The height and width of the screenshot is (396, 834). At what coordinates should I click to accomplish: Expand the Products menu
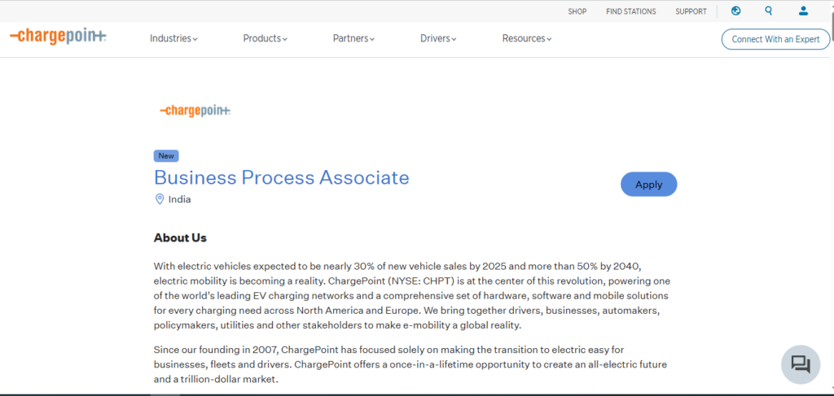coord(266,38)
